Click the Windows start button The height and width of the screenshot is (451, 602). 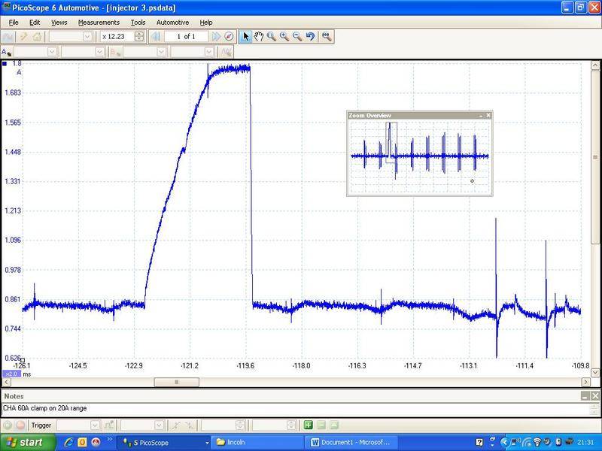28,443
